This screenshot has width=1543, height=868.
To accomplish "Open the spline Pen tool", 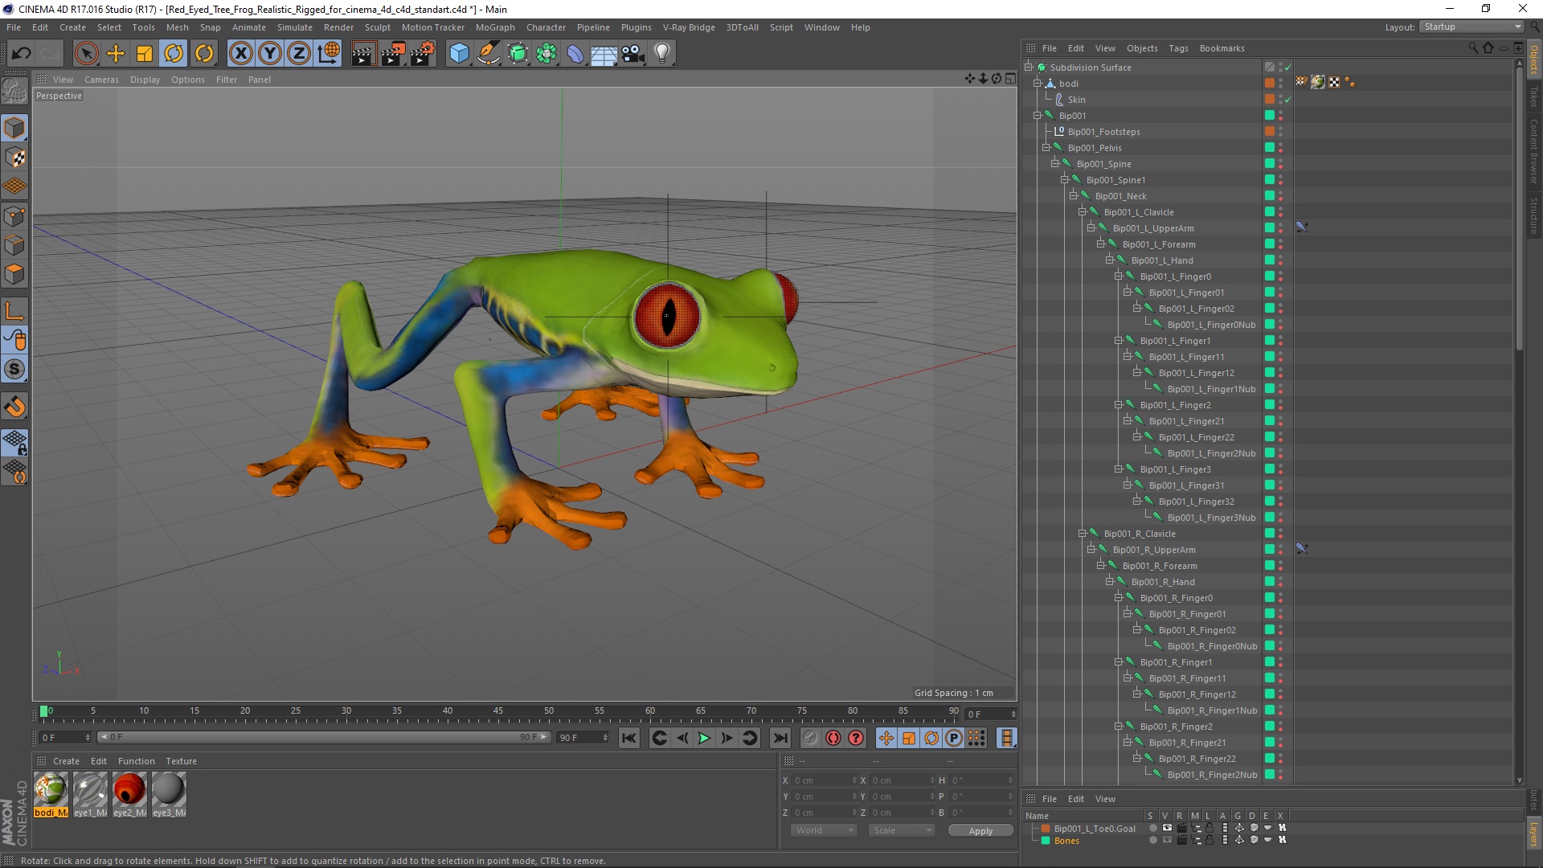I will [489, 54].
